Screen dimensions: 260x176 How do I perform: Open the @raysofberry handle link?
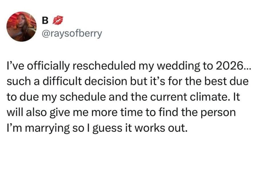(71, 34)
